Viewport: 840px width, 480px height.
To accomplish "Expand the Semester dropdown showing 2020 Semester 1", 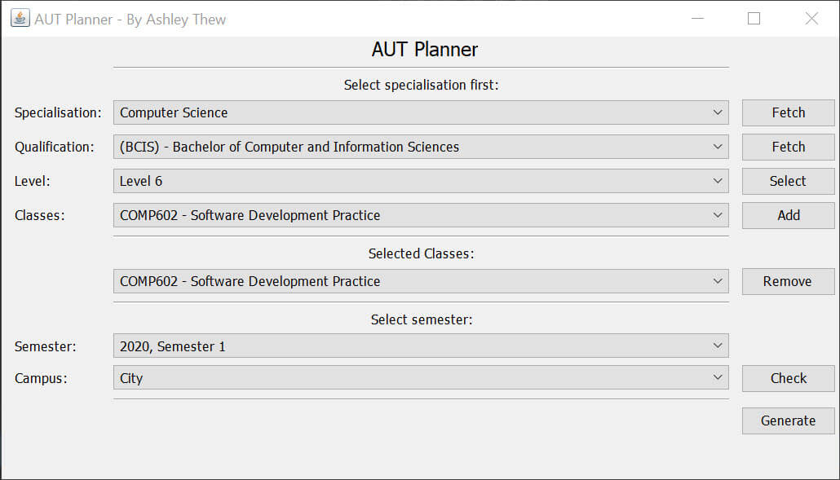I will 420,346.
